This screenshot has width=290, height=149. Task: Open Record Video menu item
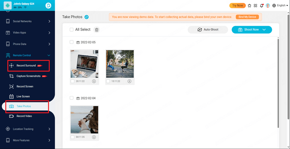click(24, 116)
